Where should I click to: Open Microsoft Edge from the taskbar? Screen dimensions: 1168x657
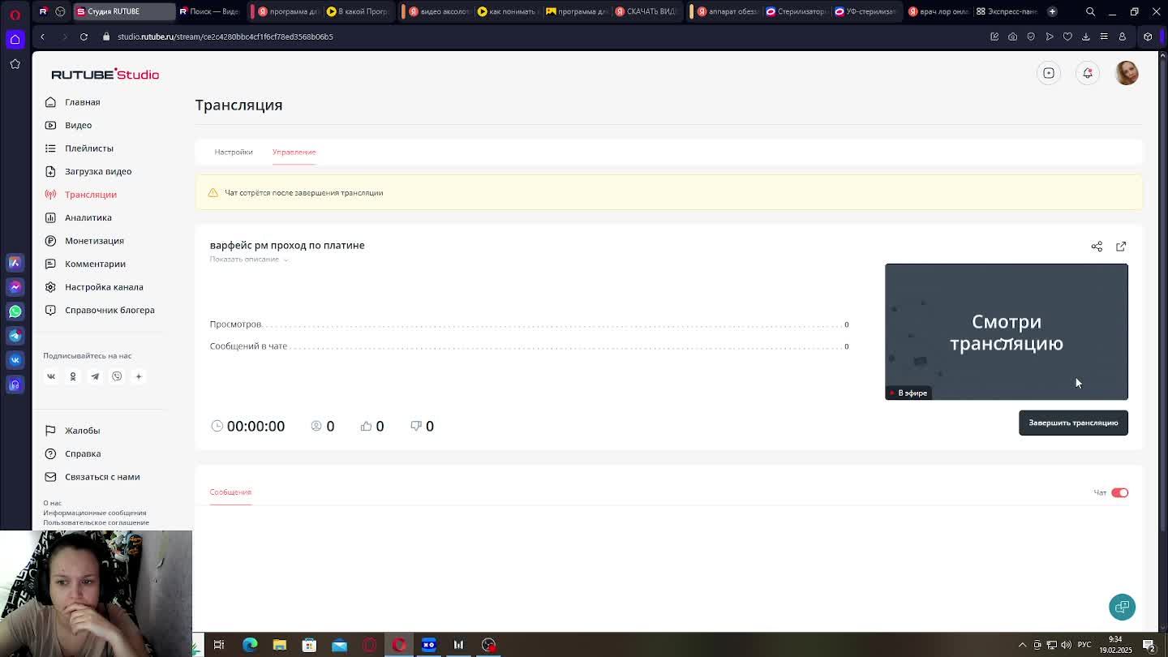(x=250, y=645)
